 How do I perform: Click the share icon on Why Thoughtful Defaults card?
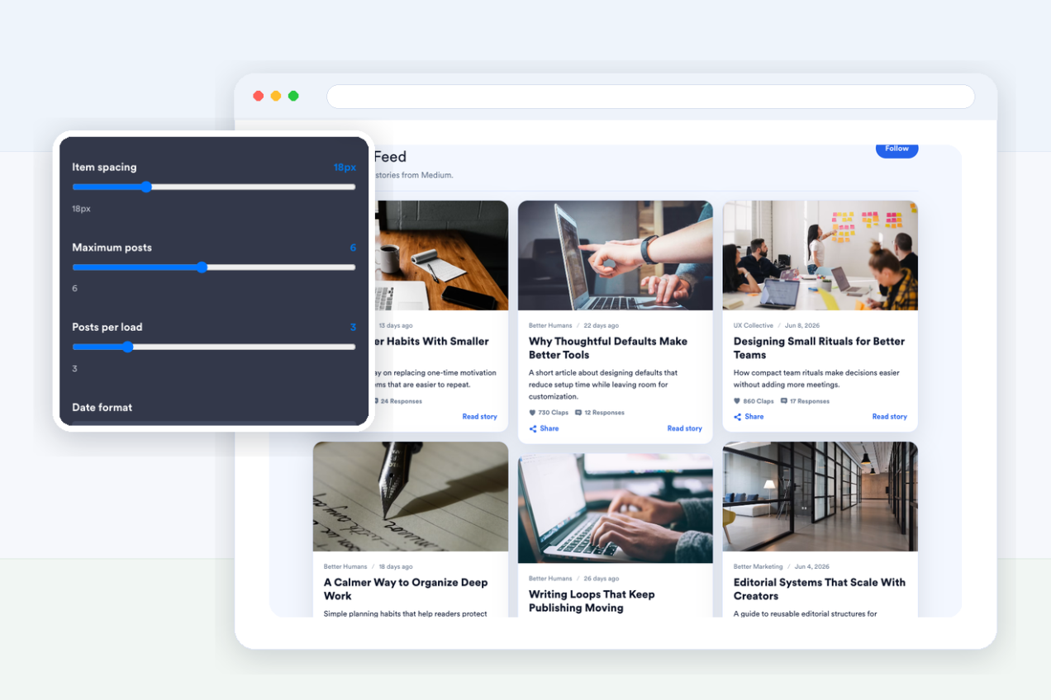pos(533,428)
